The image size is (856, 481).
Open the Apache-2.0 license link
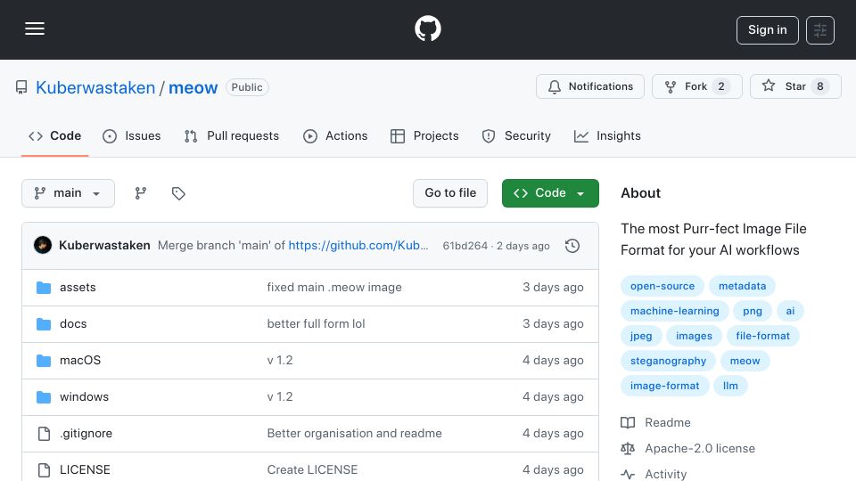point(700,449)
